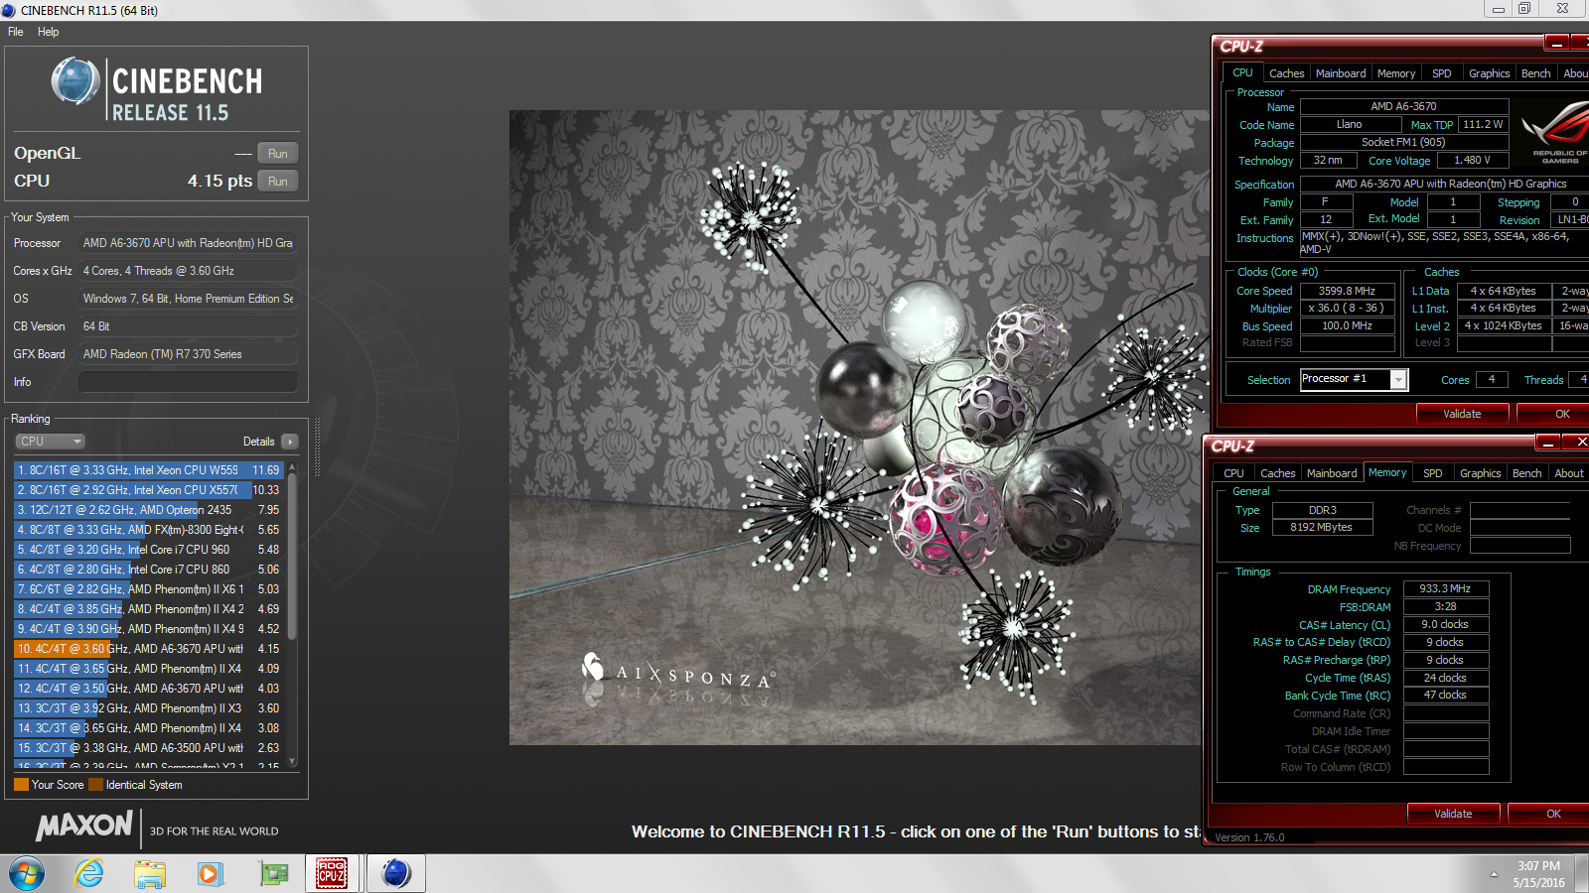Switch to Caches tab in upper CPU-Z
Screen dimensions: 1589x893
pyautogui.click(x=1286, y=73)
